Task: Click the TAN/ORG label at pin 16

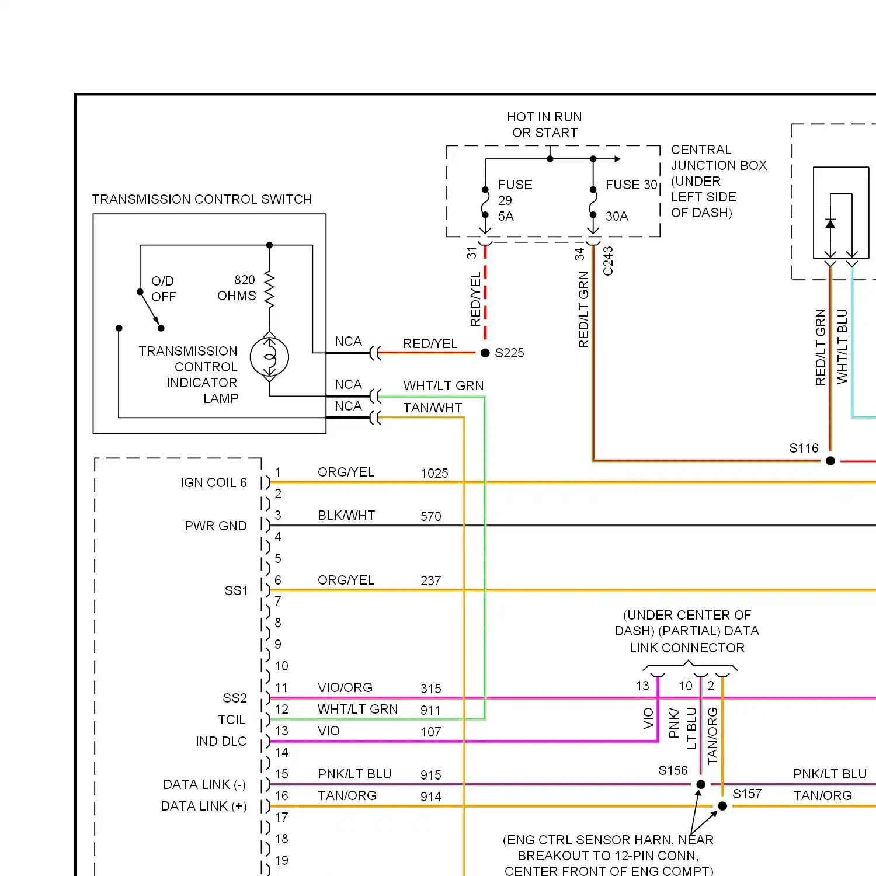Action: [347, 795]
